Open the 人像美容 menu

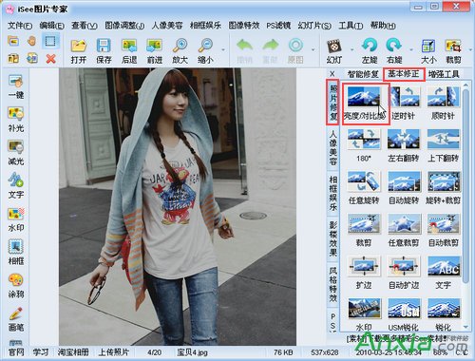coord(167,26)
